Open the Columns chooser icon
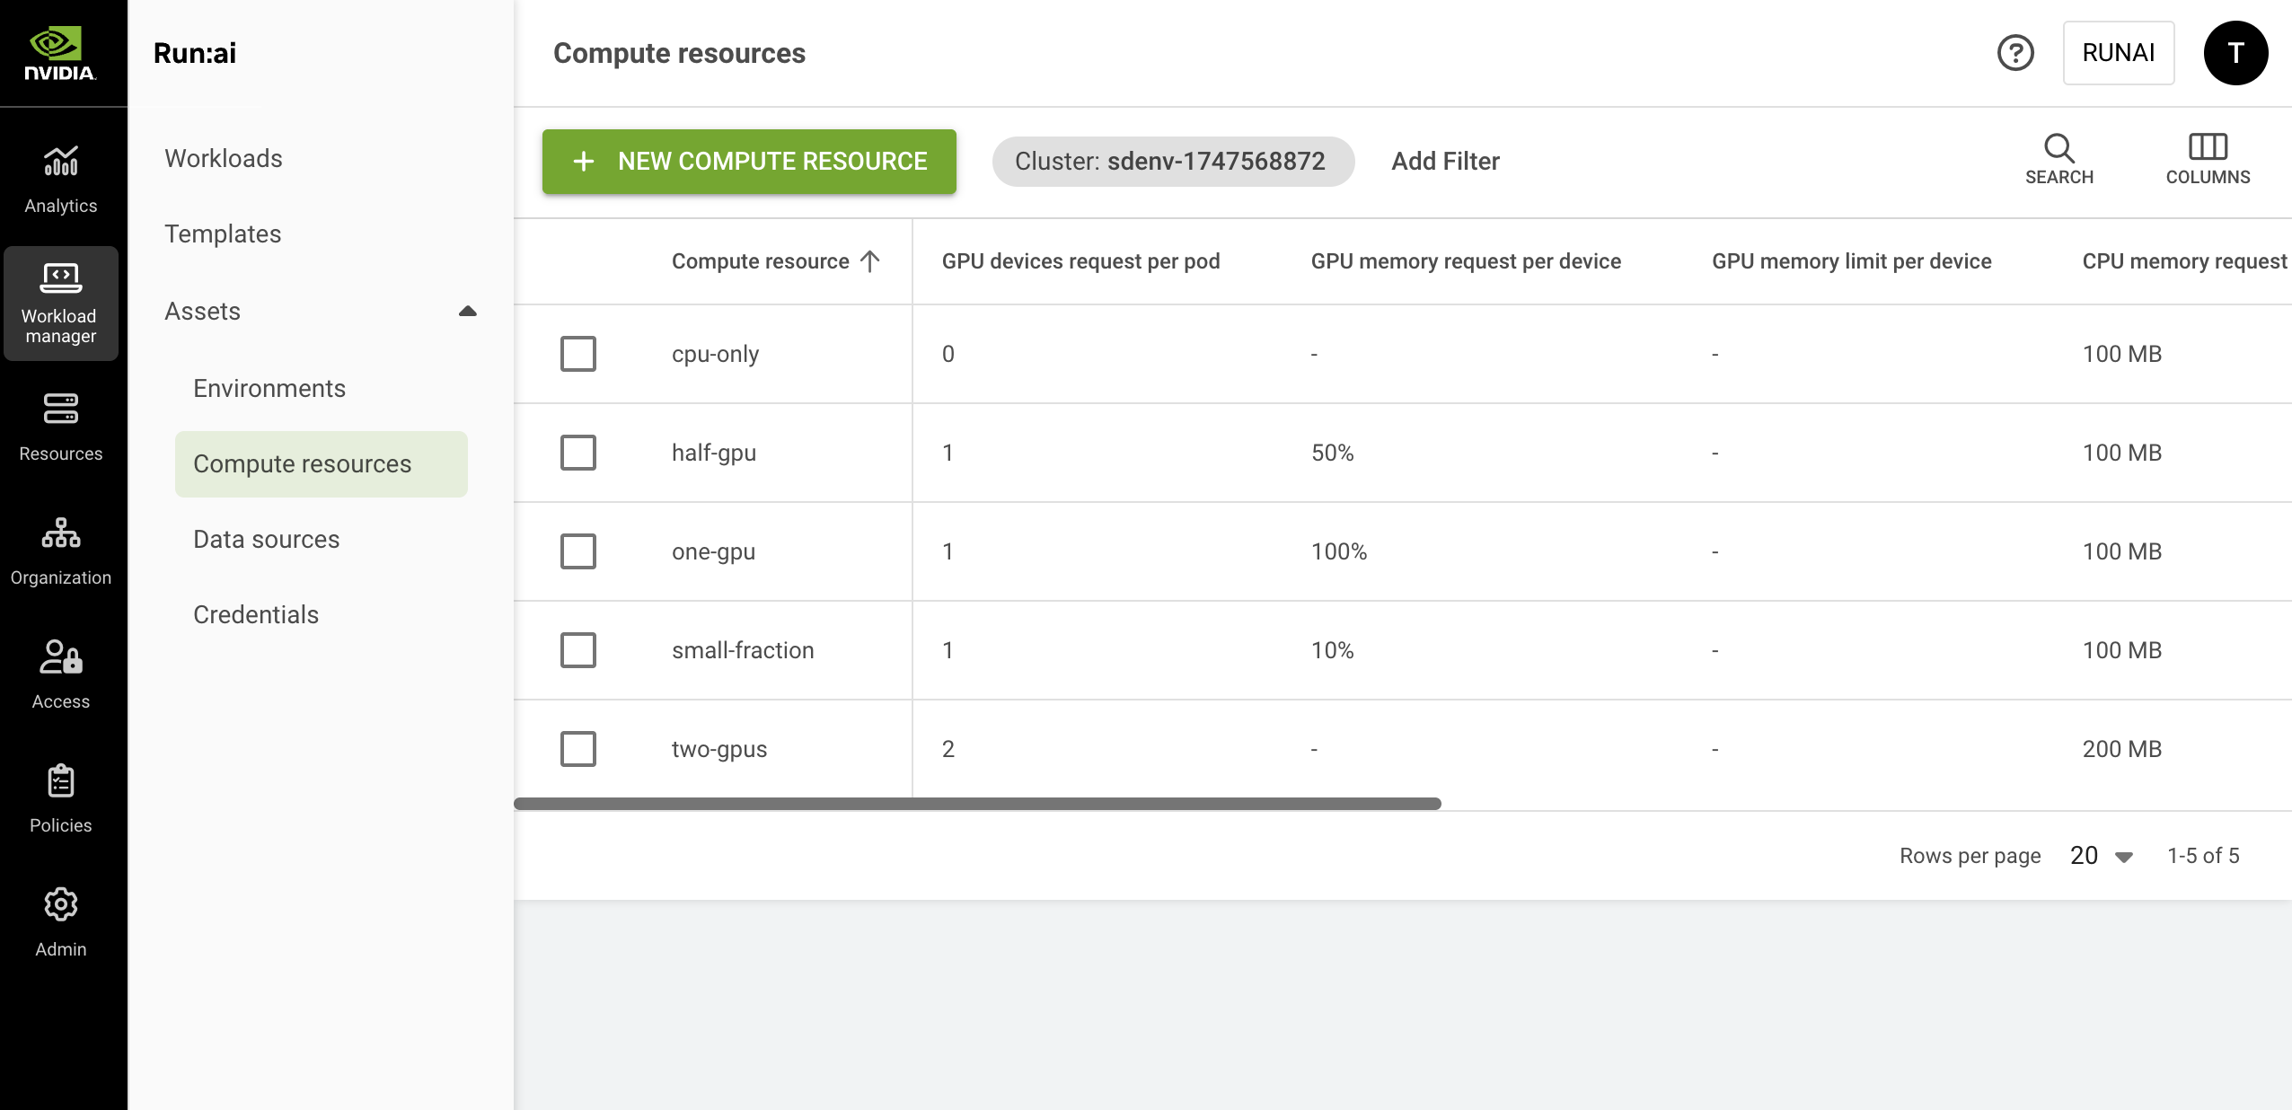The width and height of the screenshot is (2292, 1110). click(x=2208, y=147)
